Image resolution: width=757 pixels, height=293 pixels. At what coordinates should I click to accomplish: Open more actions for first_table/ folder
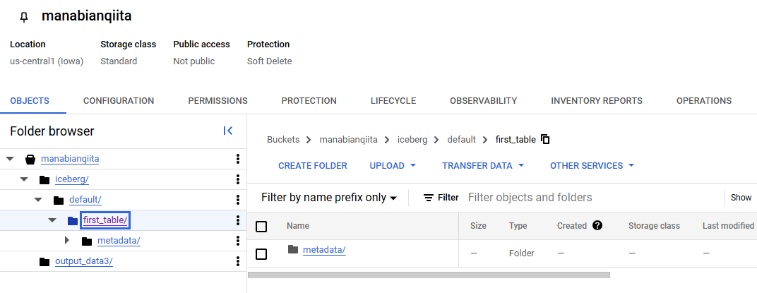tap(238, 220)
